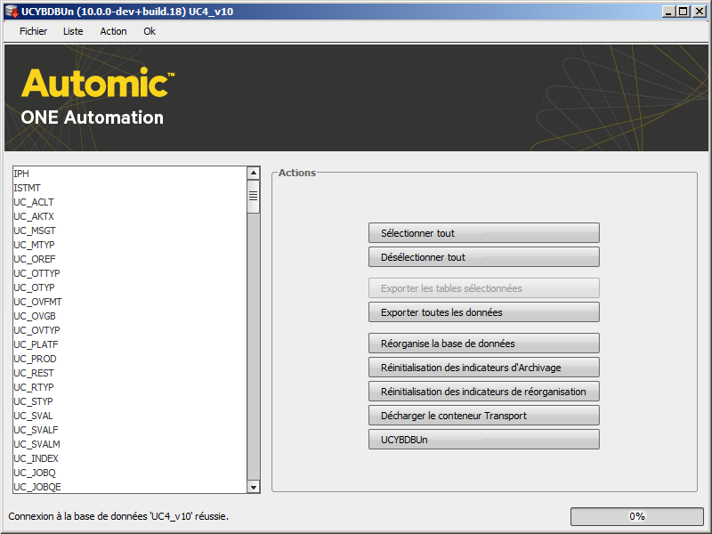Click Exporter toutes les données
Image resolution: width=712 pixels, height=534 pixels.
483,312
